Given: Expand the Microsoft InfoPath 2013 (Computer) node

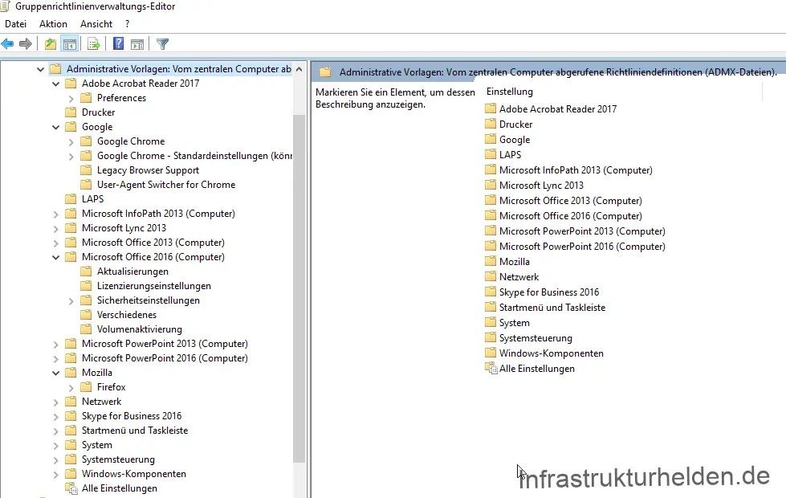Looking at the screenshot, I should (x=55, y=214).
